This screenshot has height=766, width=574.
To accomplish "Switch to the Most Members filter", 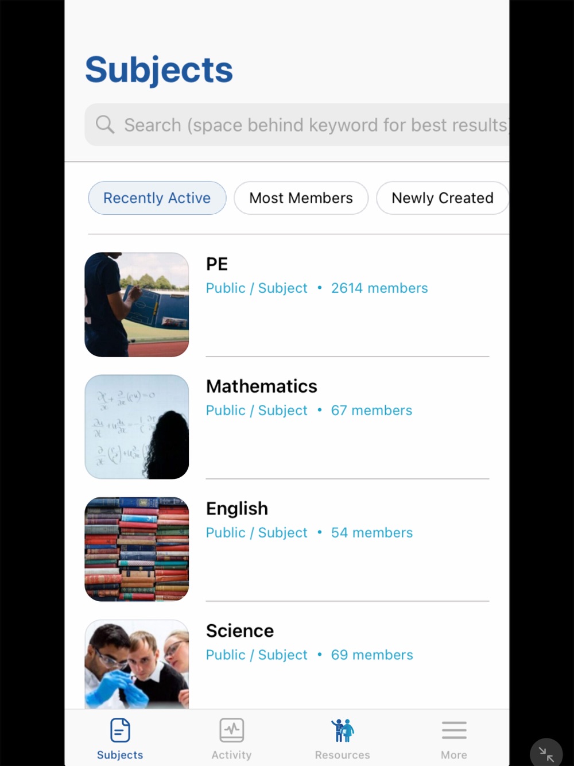I will [x=301, y=198].
